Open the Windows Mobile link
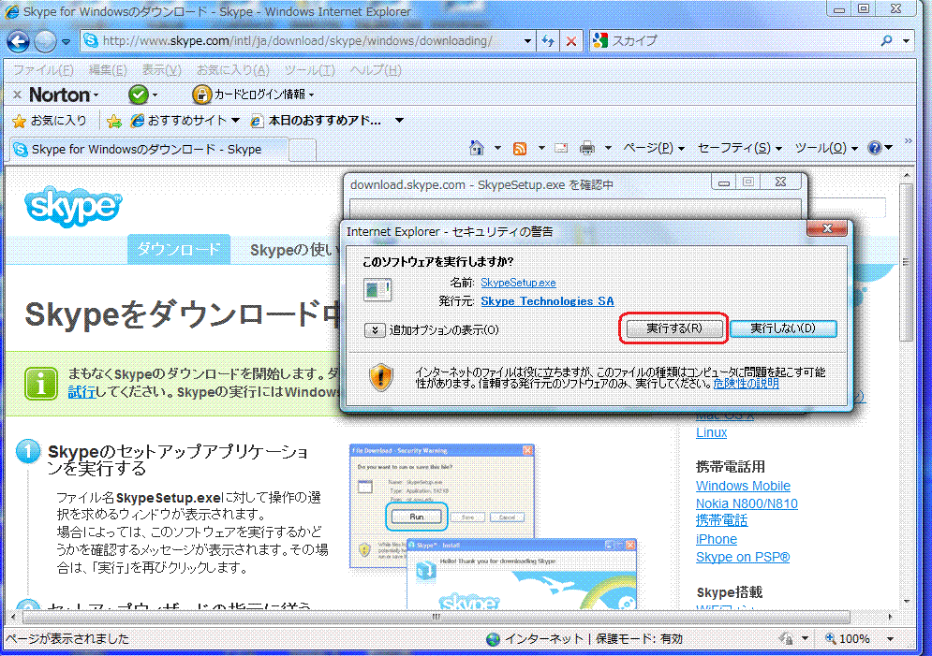Image resolution: width=932 pixels, height=656 pixels. [x=743, y=486]
